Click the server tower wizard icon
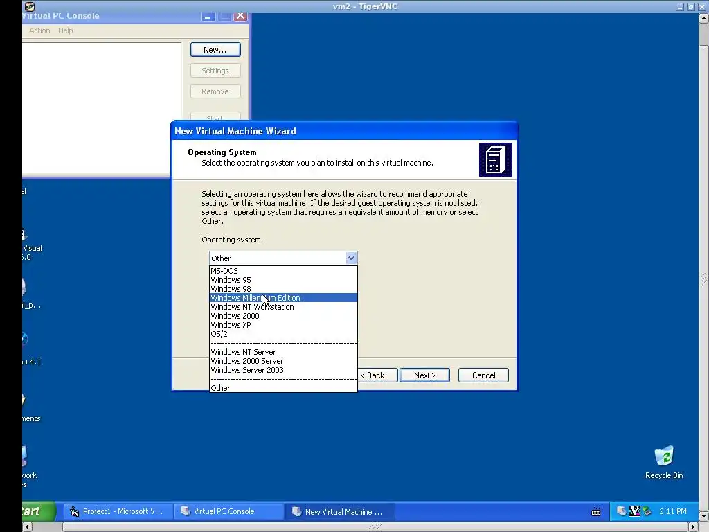Screen dimensions: 709x532 496,160
